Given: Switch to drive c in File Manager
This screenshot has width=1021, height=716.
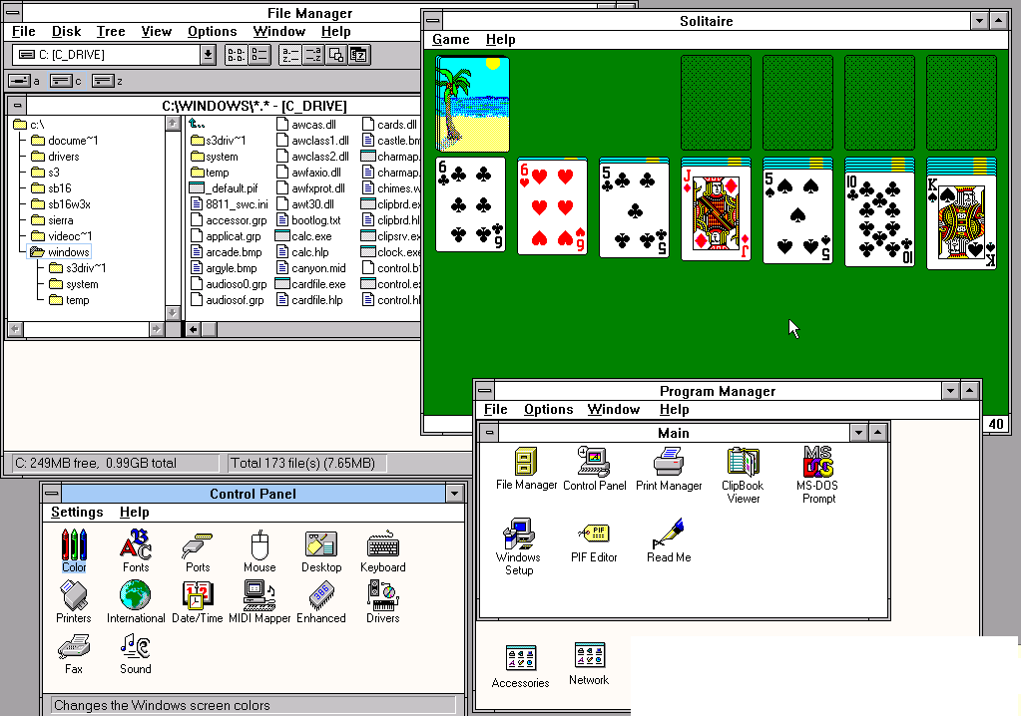Looking at the screenshot, I should tap(66, 81).
